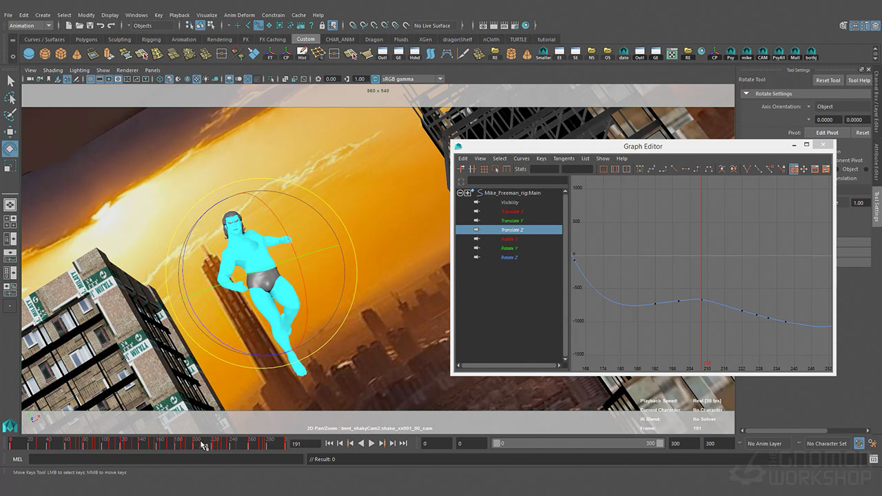882x496 pixels.
Task: Click the Undo icon in the status line
Action: pyautogui.click(x=99, y=25)
